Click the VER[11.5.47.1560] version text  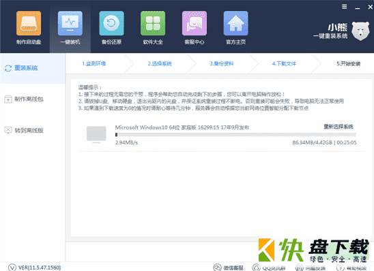point(40,268)
